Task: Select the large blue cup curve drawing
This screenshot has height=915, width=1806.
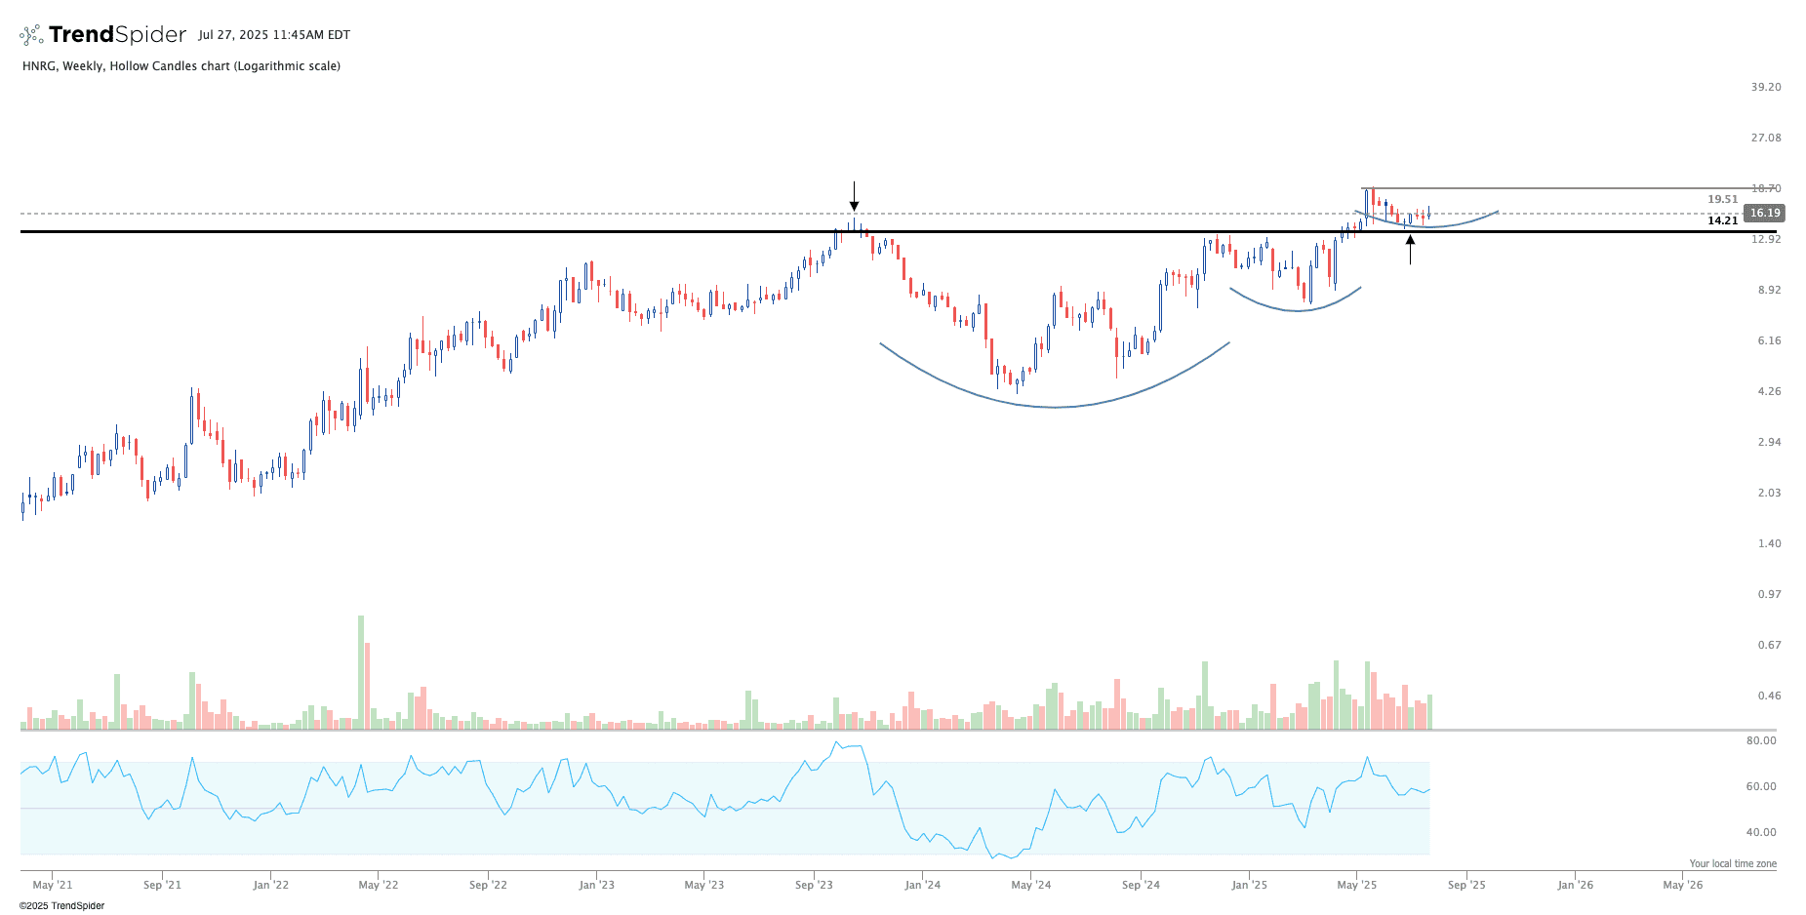Action: pos(1055,407)
